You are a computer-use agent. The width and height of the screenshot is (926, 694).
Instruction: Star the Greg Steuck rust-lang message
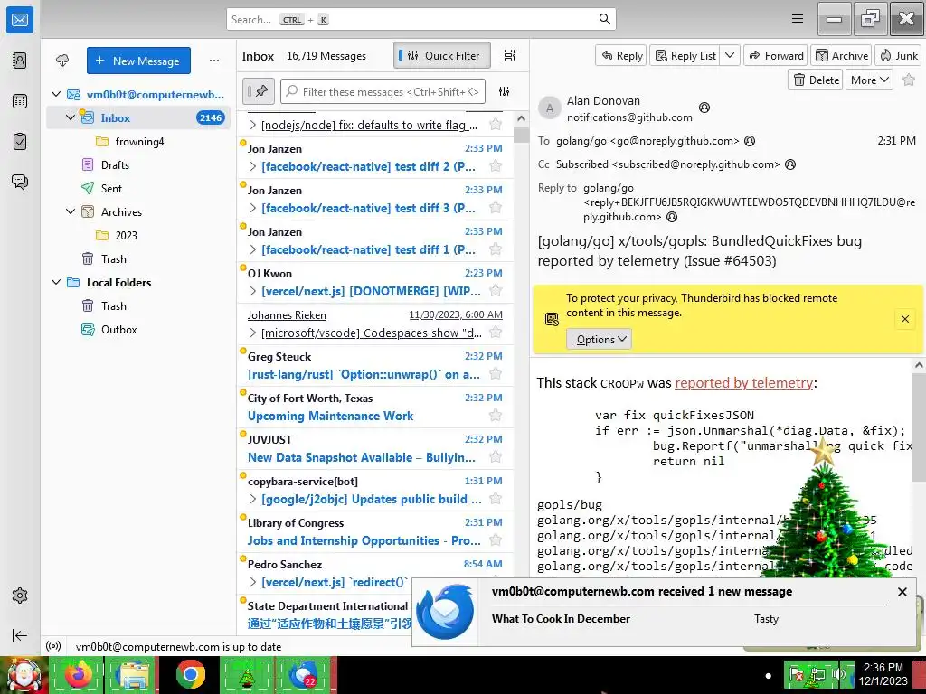click(496, 374)
